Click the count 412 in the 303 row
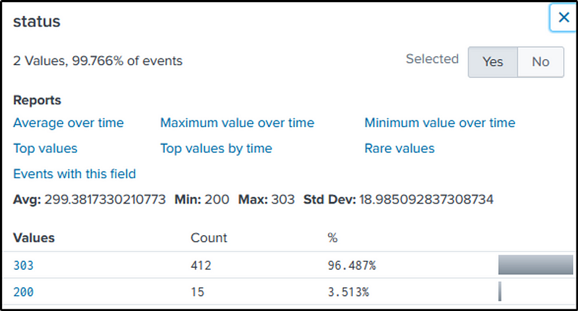578x311 pixels. pyautogui.click(x=201, y=266)
